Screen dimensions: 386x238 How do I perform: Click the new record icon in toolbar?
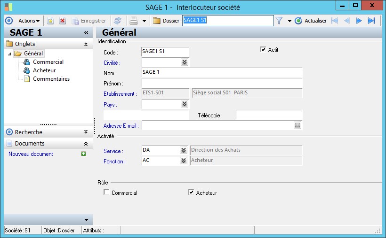(50, 21)
